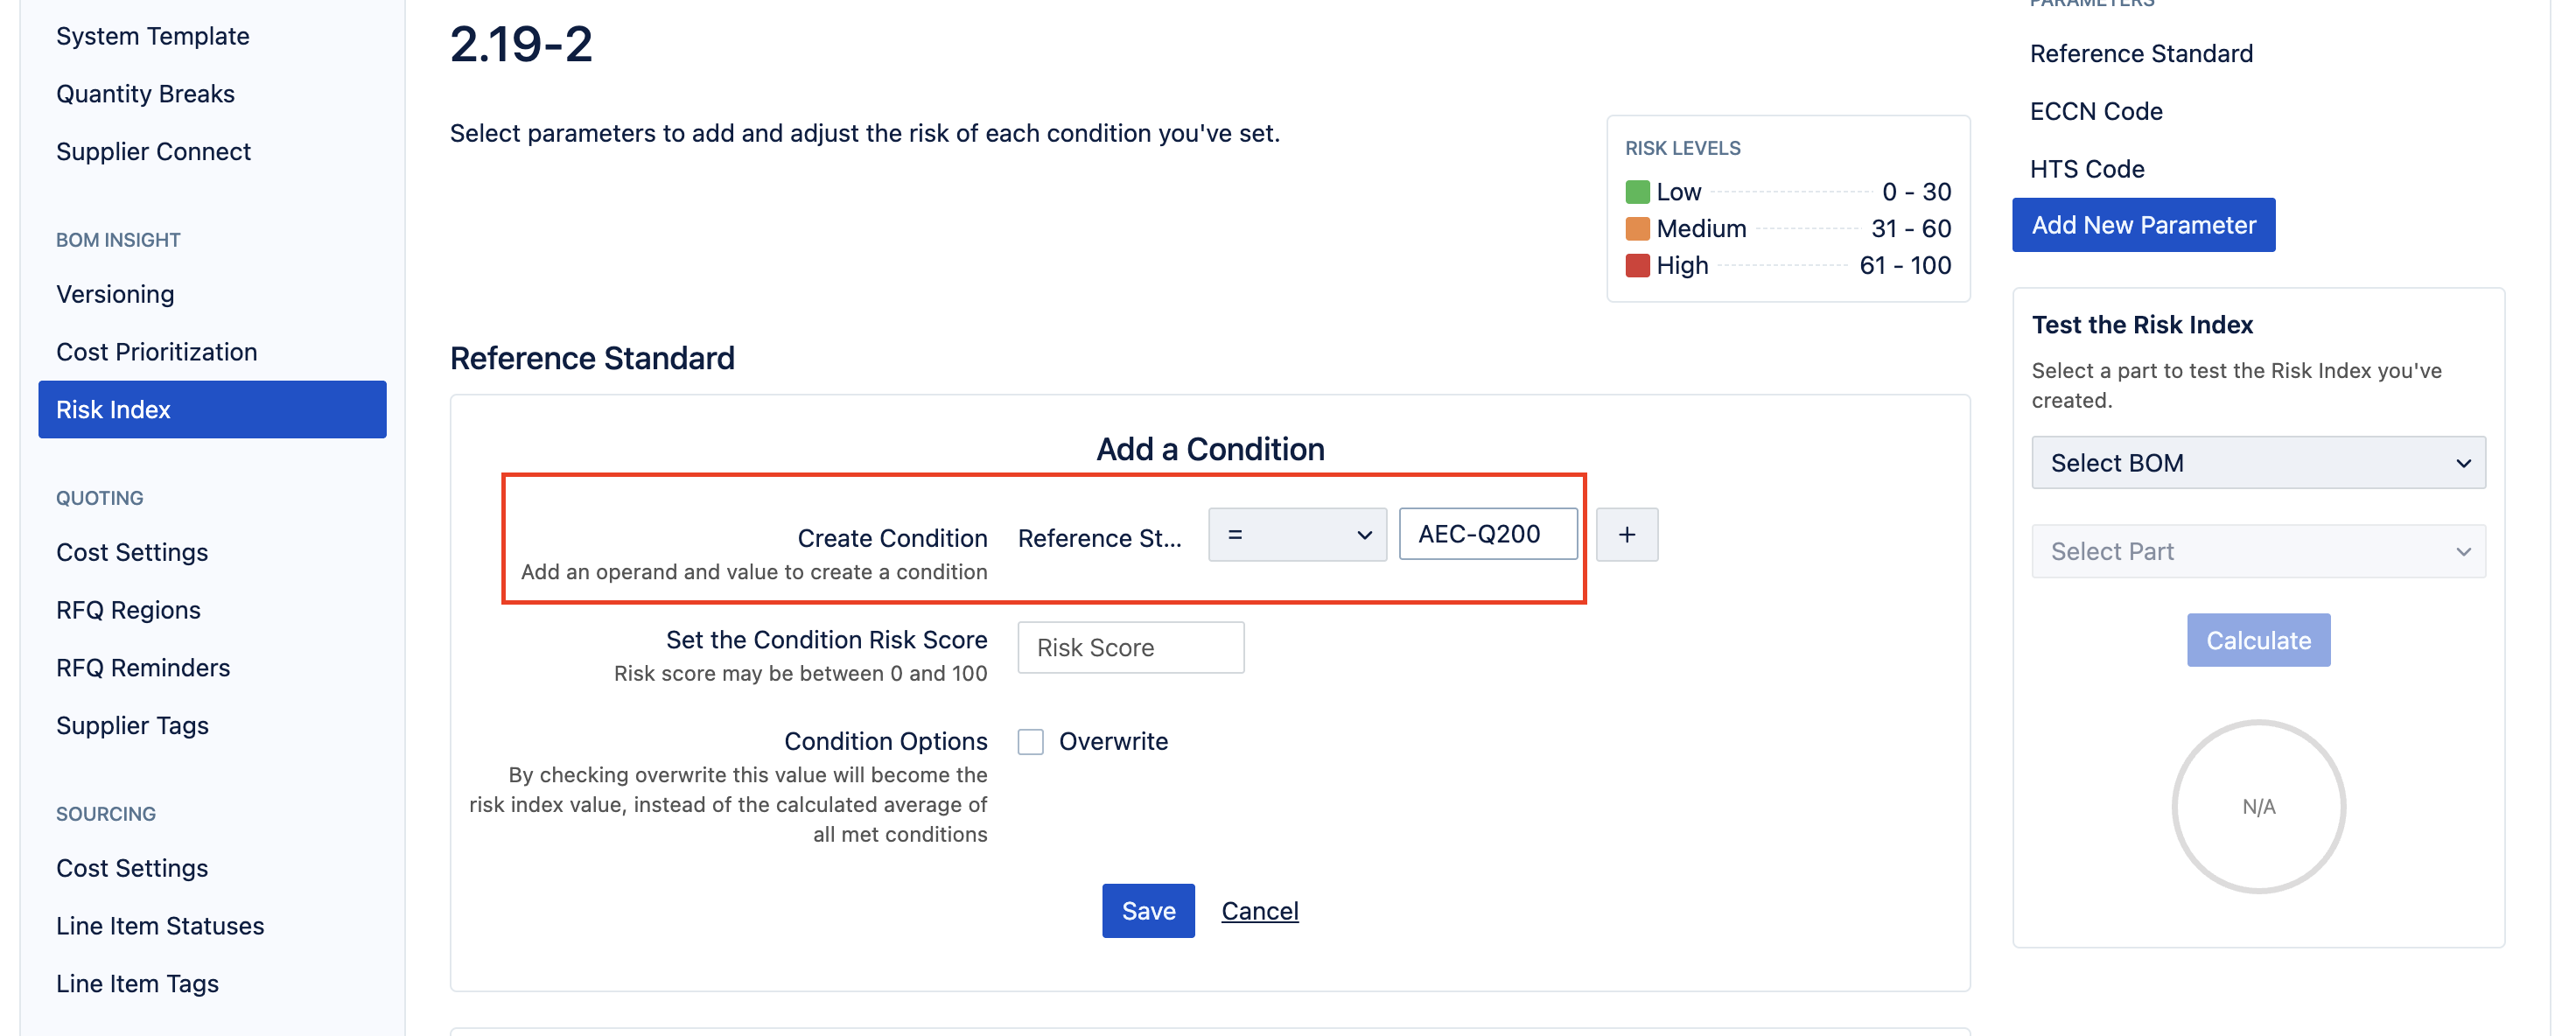
Task: Click the Save button
Action: [x=1148, y=911]
